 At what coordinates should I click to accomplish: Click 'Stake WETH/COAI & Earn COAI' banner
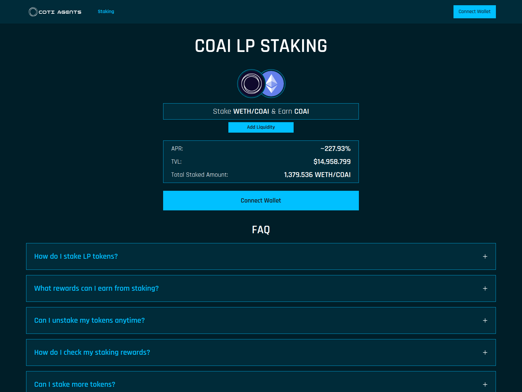click(261, 111)
